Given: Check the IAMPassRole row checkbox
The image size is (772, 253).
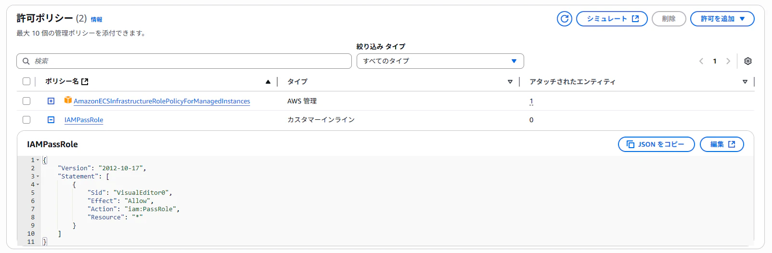Looking at the screenshot, I should pos(26,120).
